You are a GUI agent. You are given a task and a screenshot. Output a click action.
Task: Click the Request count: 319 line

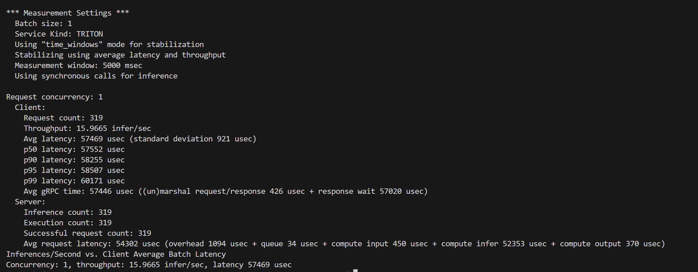(63, 118)
